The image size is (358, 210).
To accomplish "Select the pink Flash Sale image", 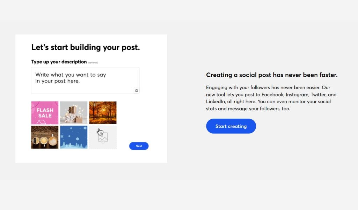I will [x=45, y=113].
